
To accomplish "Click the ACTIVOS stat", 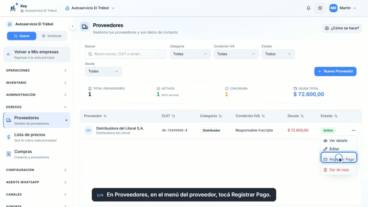I will click(x=168, y=92).
